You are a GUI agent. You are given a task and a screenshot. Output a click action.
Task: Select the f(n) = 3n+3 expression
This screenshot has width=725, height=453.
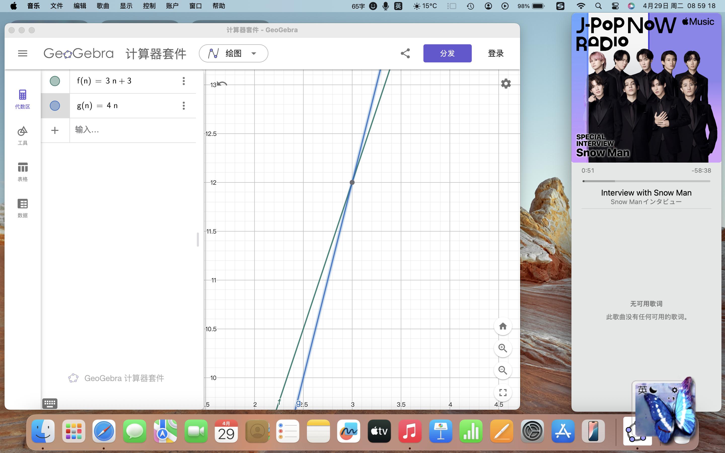(104, 81)
